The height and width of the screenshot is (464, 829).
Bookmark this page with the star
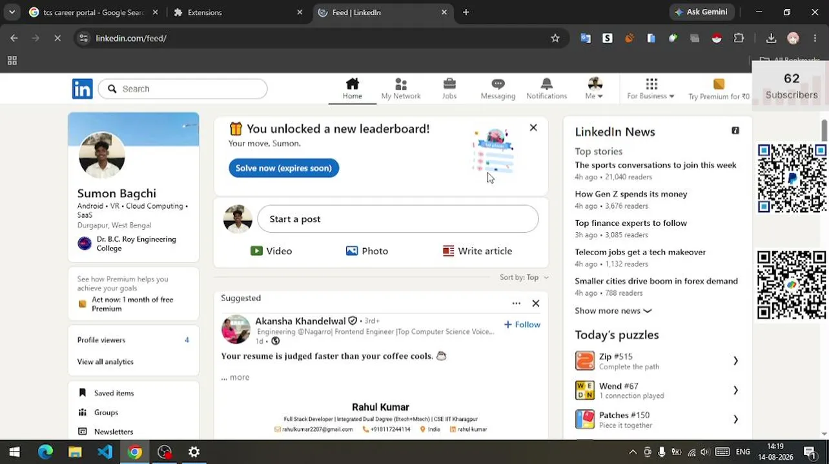(555, 38)
